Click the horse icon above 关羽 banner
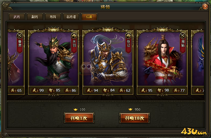 (x=74, y=36)
